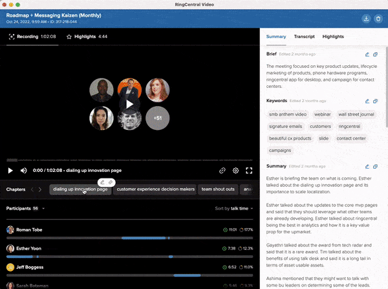Screen dimensions: 388x289
Task: Start video with center play button
Action: pyautogui.click(x=130, y=103)
